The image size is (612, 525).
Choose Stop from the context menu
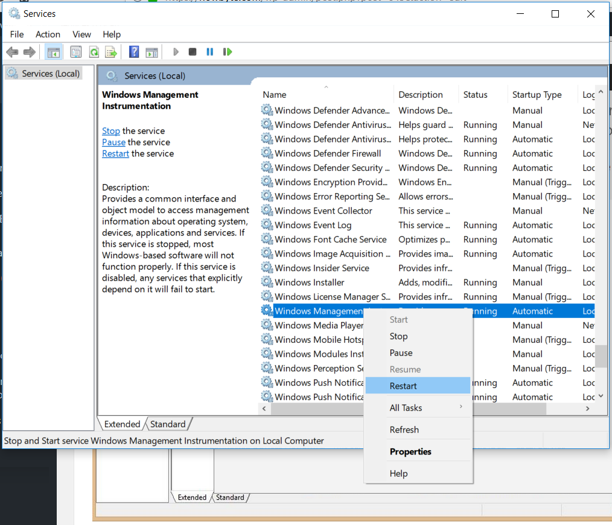(418, 336)
